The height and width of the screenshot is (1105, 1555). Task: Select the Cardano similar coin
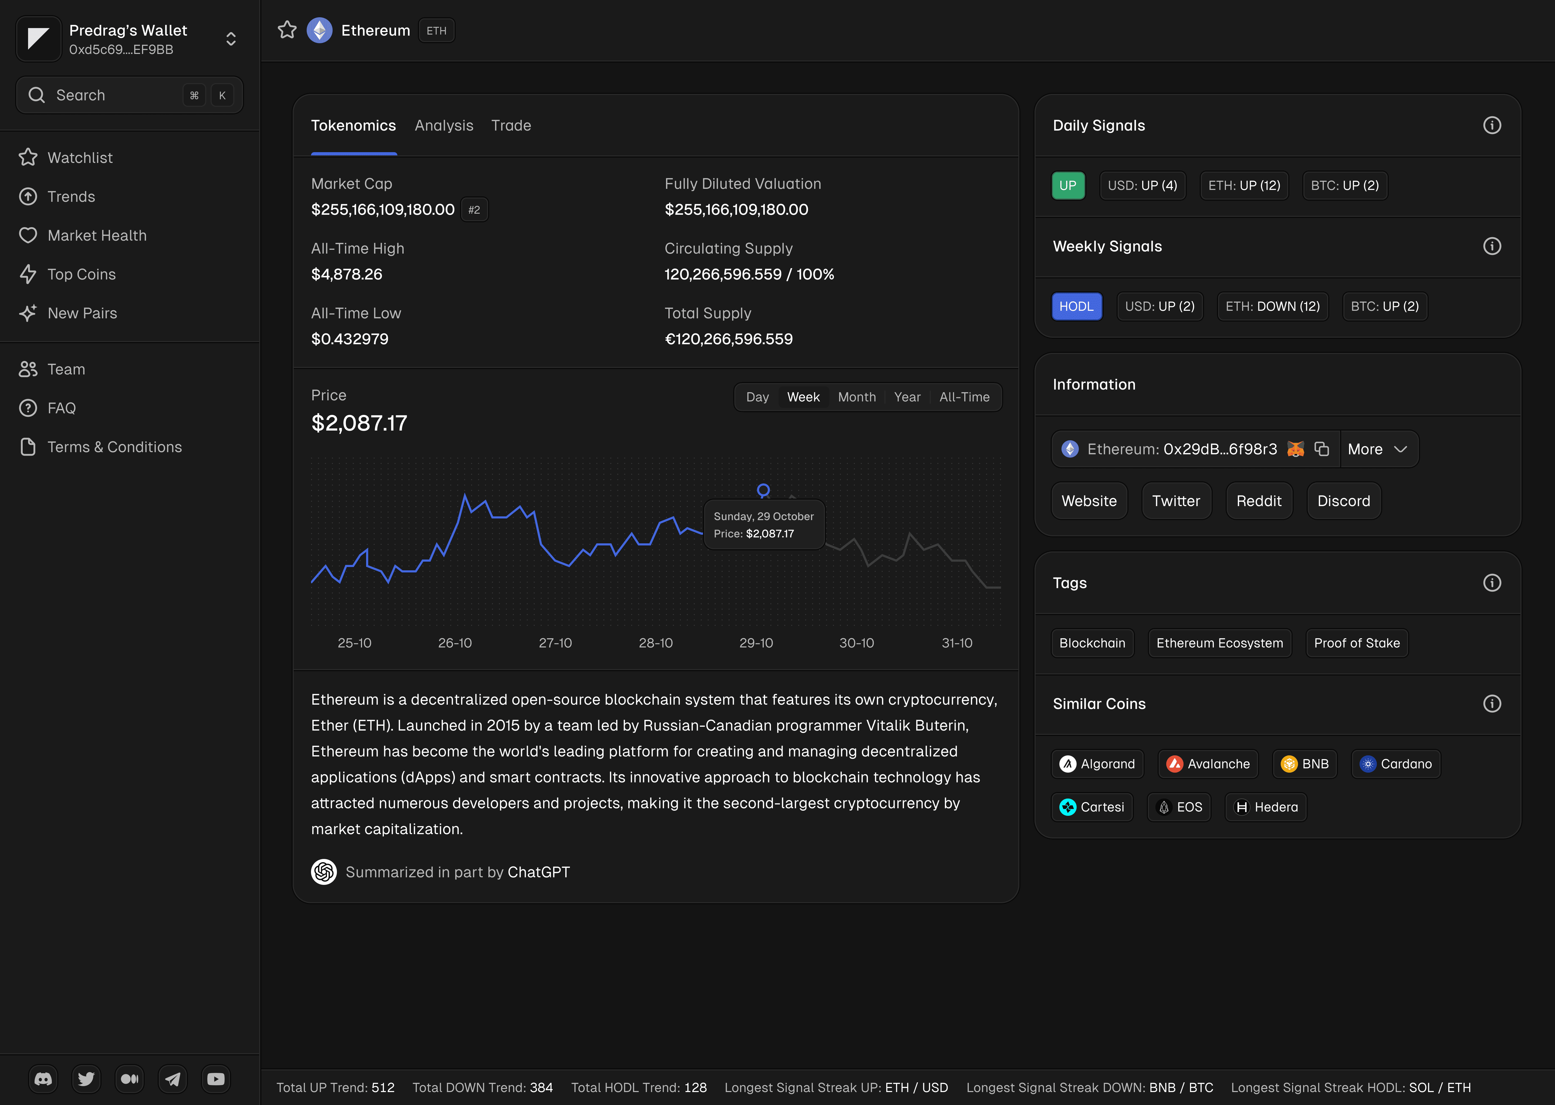[1396, 764]
